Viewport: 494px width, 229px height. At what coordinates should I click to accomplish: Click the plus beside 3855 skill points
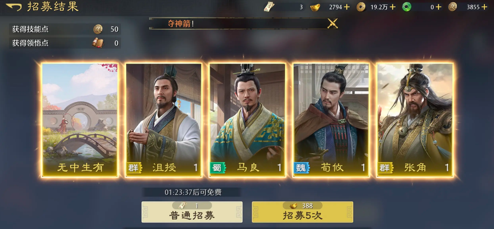point(484,7)
